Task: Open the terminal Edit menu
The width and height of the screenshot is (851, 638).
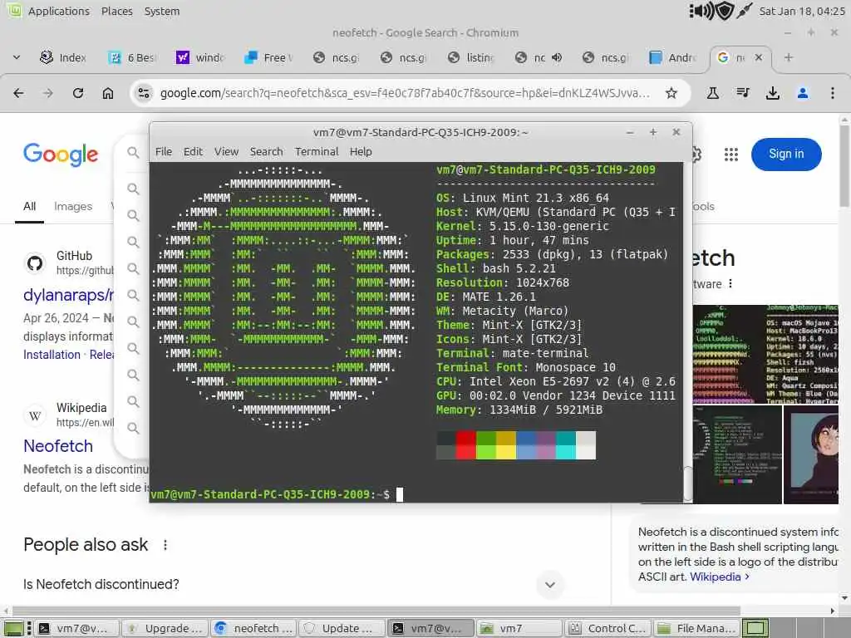Action: tap(193, 152)
